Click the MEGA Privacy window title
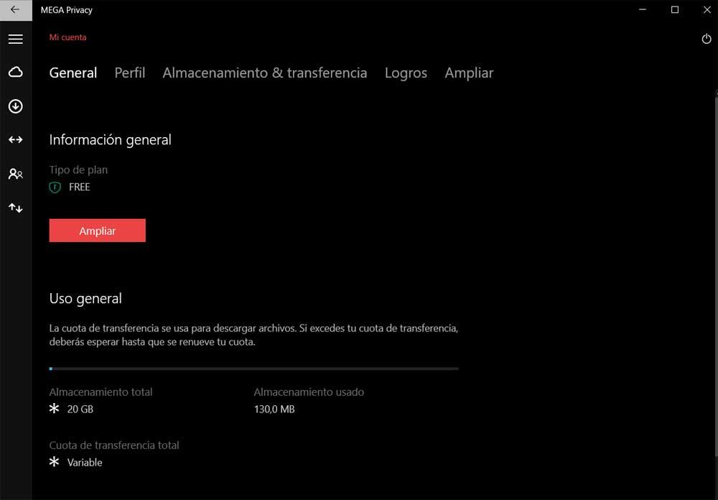Image resolution: width=718 pixels, height=500 pixels. (x=66, y=10)
